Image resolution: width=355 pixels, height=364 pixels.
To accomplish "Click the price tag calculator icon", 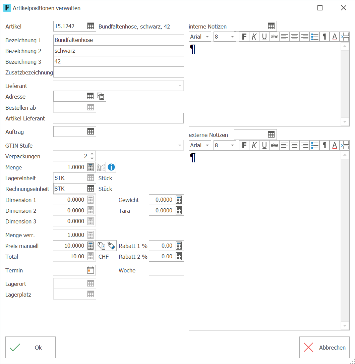I will point(101,246).
